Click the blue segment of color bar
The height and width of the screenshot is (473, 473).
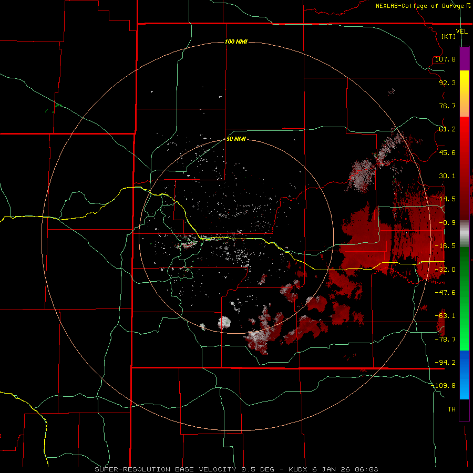tap(464, 375)
